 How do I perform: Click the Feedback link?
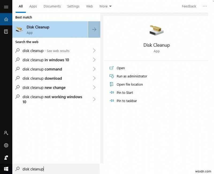pyautogui.click(x=189, y=6)
